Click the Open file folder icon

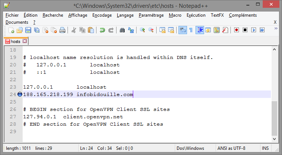(20, 30)
